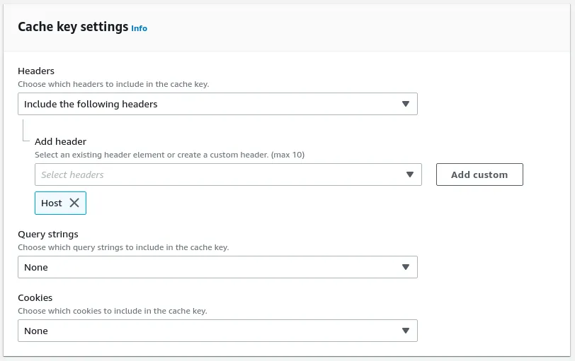
Task: Click the arrow icon on the Query strings dropdown
Action: 406,267
